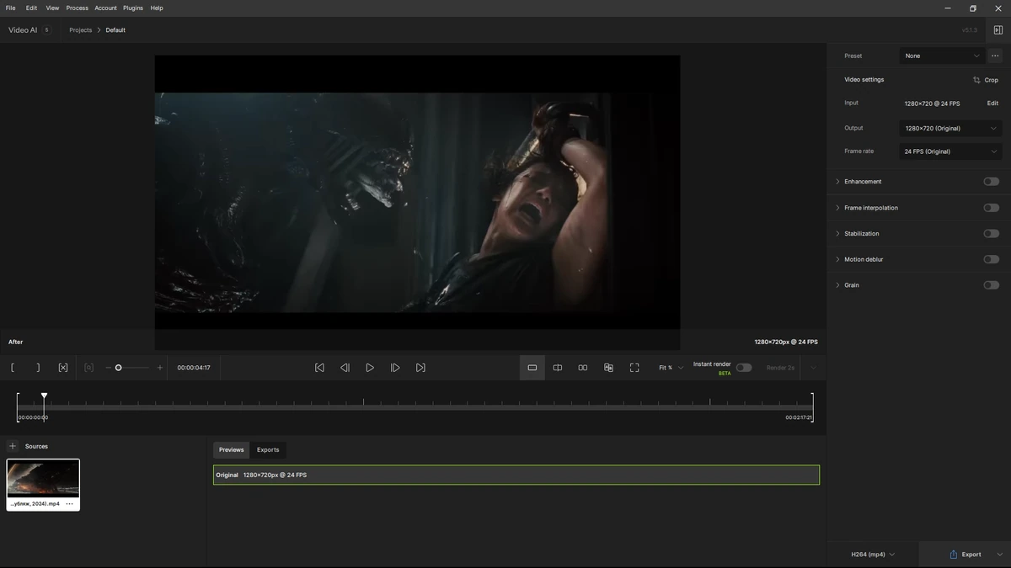
Task: Open the Help menu
Action: pos(157,8)
